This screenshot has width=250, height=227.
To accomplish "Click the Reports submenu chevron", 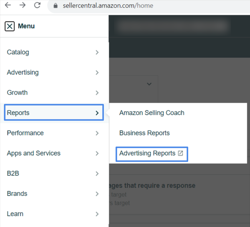I will pos(97,113).
